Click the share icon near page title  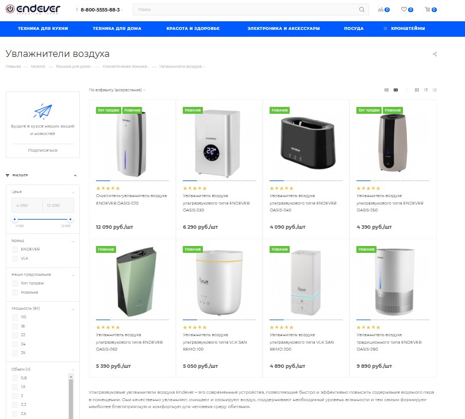435,54
